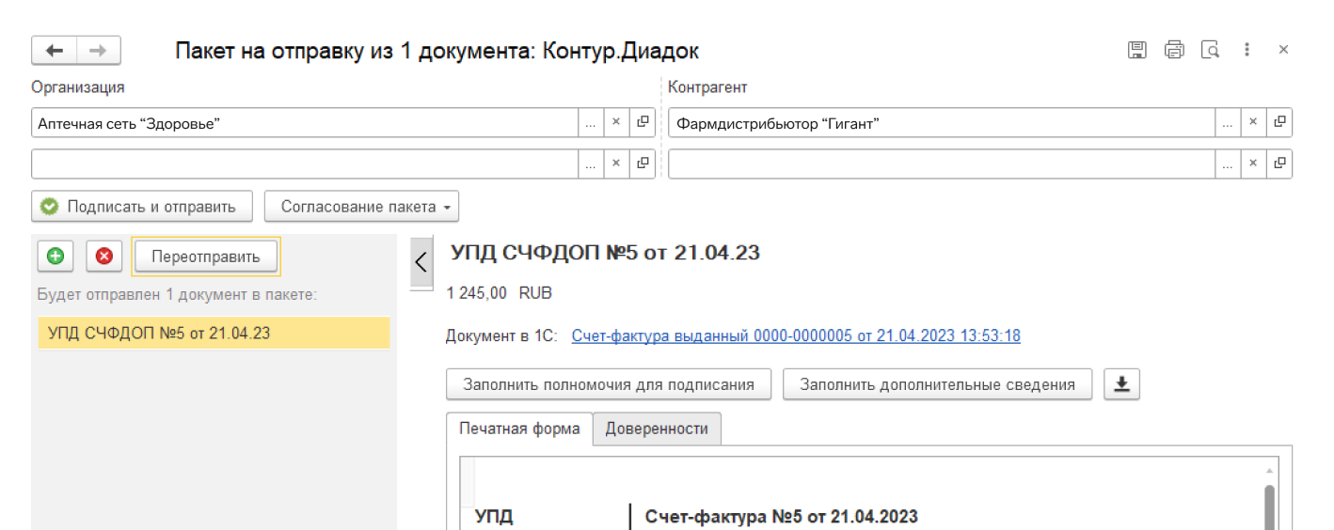Click the forward navigation arrow
The image size is (1334, 530).
pyautogui.click(x=98, y=51)
